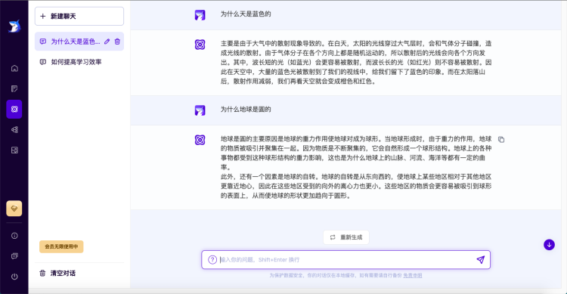The width and height of the screenshot is (567, 294).
Task: Click the chat bubble icon beside 为什么天是蓝色
Action: [43, 42]
